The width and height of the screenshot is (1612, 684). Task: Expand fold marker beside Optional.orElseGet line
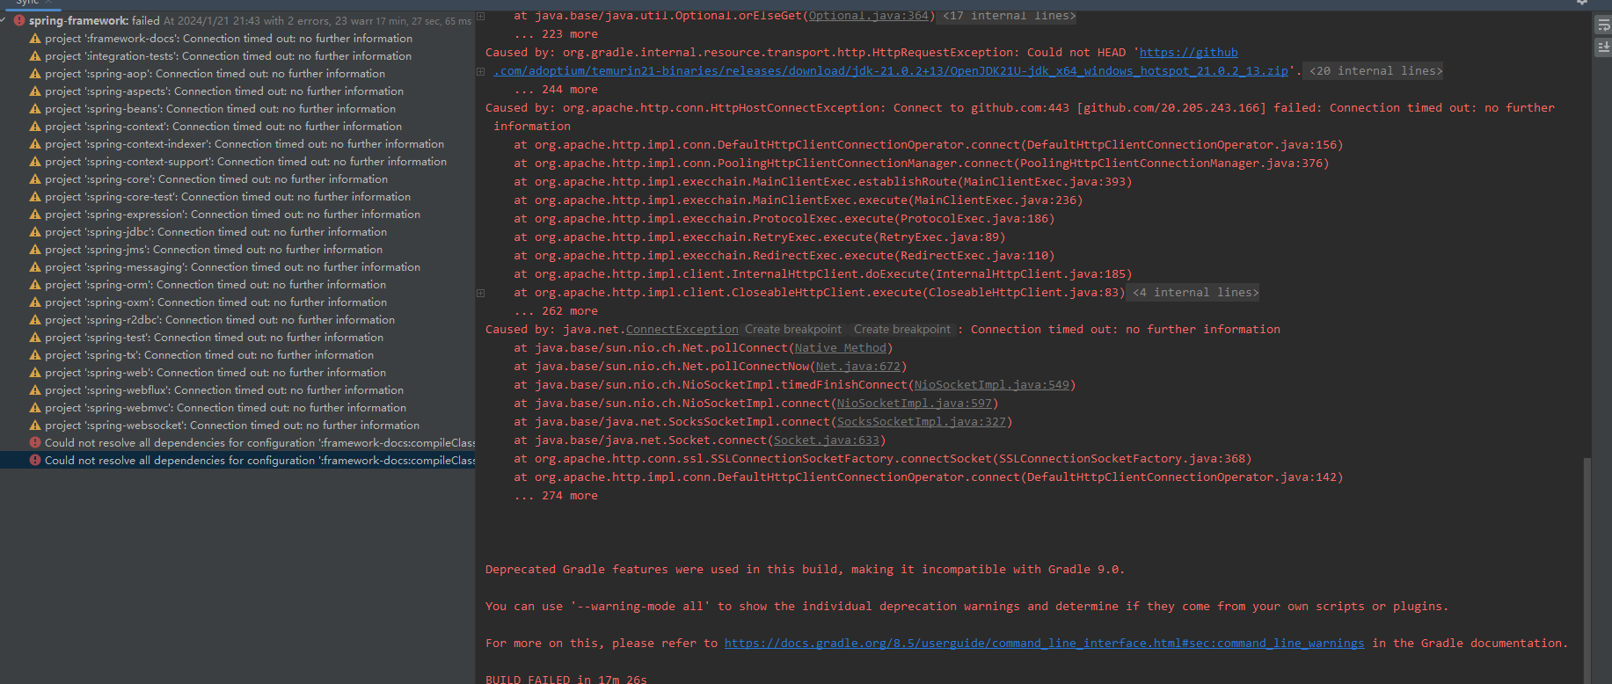click(480, 16)
